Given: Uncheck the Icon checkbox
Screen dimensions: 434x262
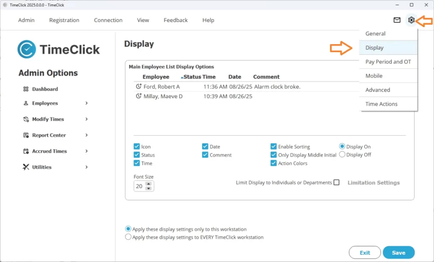Looking at the screenshot, I should [136, 147].
